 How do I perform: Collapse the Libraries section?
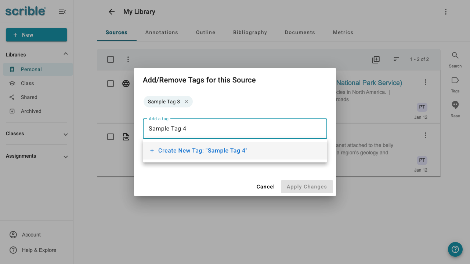coord(66,54)
